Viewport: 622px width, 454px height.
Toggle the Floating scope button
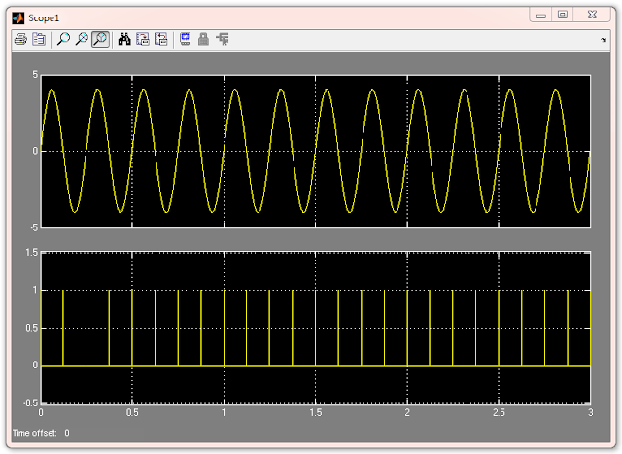click(x=186, y=39)
